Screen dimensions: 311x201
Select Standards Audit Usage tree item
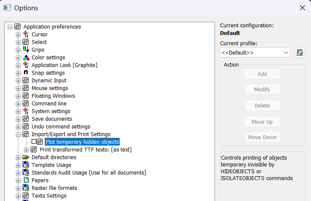click(x=88, y=173)
